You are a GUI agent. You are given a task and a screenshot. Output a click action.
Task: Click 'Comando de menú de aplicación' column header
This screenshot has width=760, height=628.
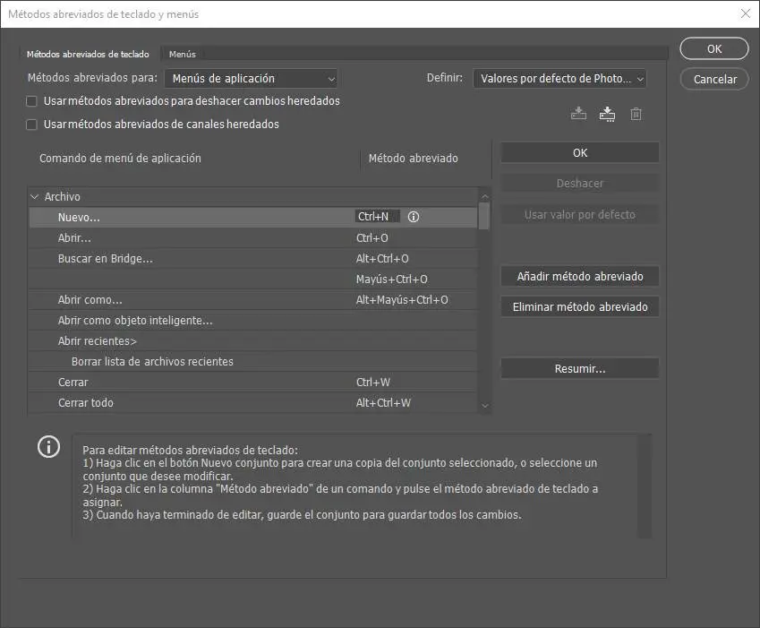click(x=120, y=158)
